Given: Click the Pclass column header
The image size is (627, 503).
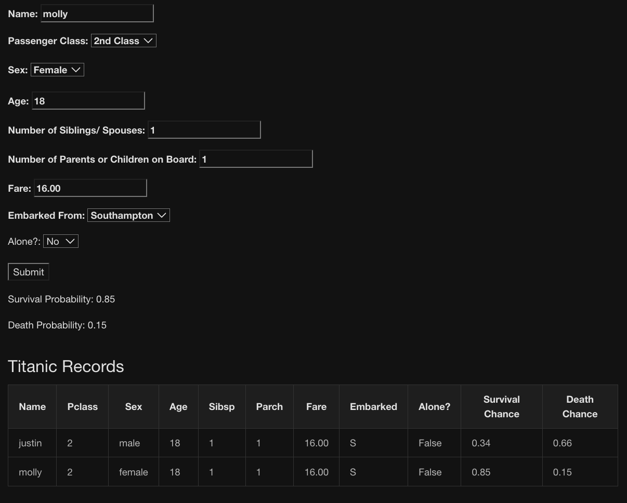Looking at the screenshot, I should click(83, 407).
